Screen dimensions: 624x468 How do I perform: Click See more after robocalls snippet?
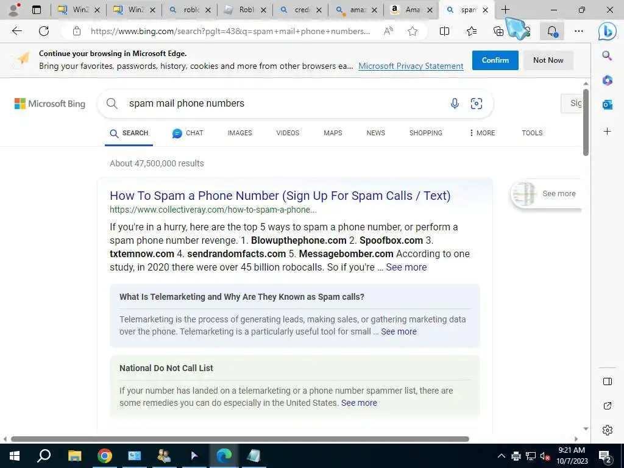(x=406, y=267)
